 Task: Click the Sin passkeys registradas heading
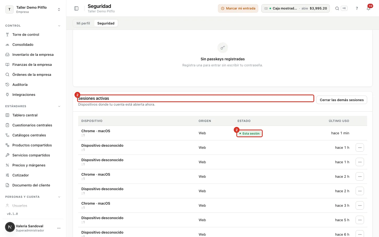click(x=223, y=59)
